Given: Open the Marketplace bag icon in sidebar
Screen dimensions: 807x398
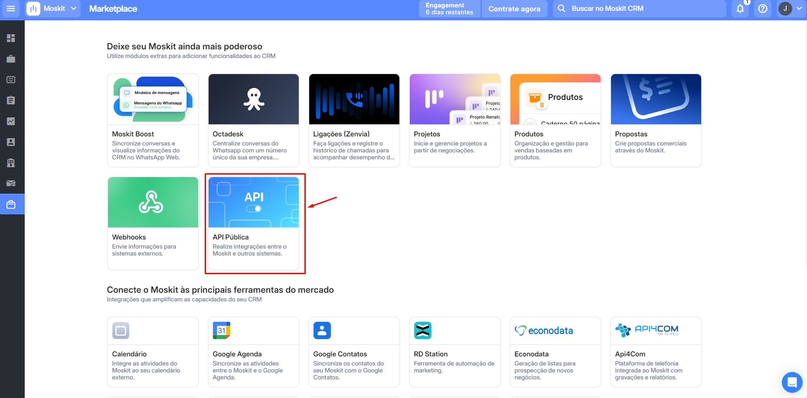Looking at the screenshot, I should pos(11,204).
